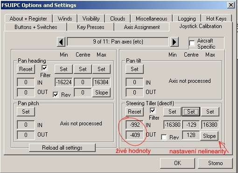Screen dimensions: 238x173
Task: Open Steering Tiller Slope settings
Action: point(210,136)
